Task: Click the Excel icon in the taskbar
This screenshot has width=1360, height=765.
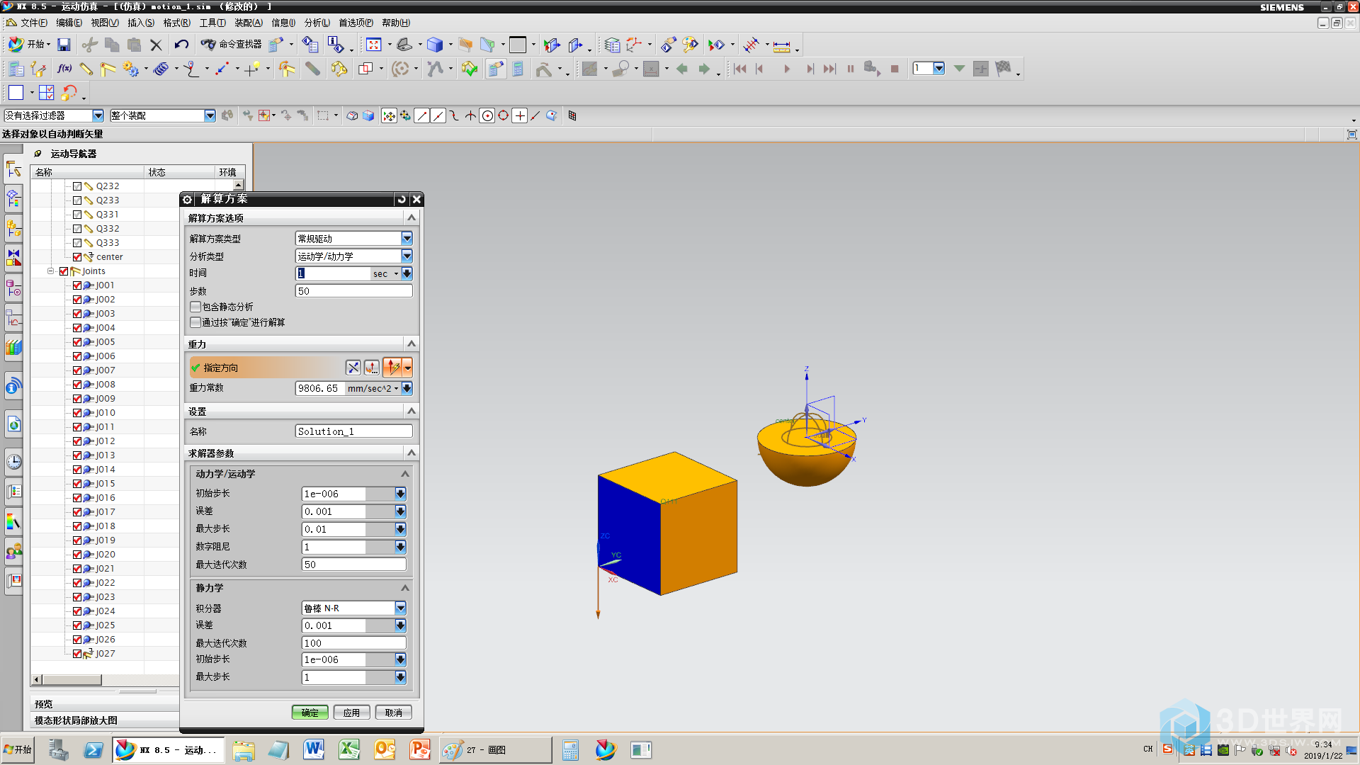Action: (348, 749)
